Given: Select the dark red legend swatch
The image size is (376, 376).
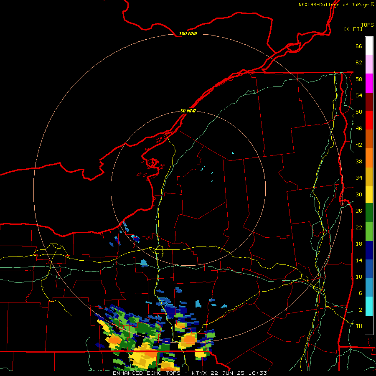Looking at the screenshot, I should [x=369, y=102].
